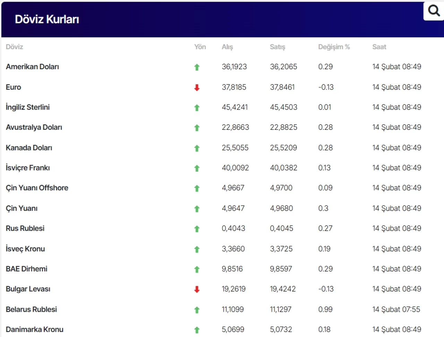
Task: Click the Alış column header
Action: (227, 47)
